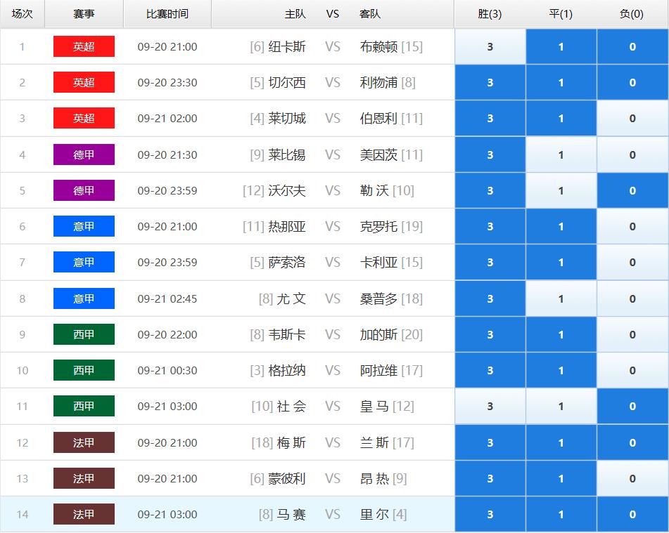The width and height of the screenshot is (669, 533).
Task: Toggle draw (1) for 纽卡斯 vs 布赖顿
Action: (561, 46)
